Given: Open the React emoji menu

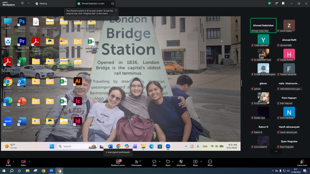Looking at the screenshot, I should pos(168,162).
